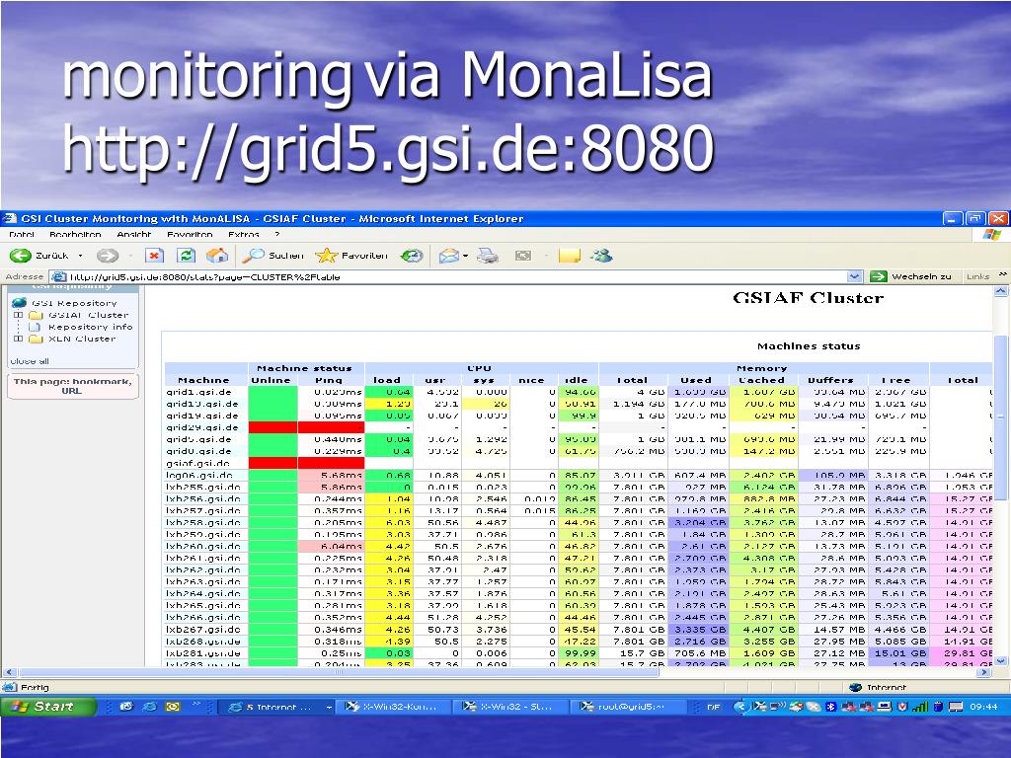1011x758 pixels.
Task: Open Repository info tree entry
Action: point(90,327)
